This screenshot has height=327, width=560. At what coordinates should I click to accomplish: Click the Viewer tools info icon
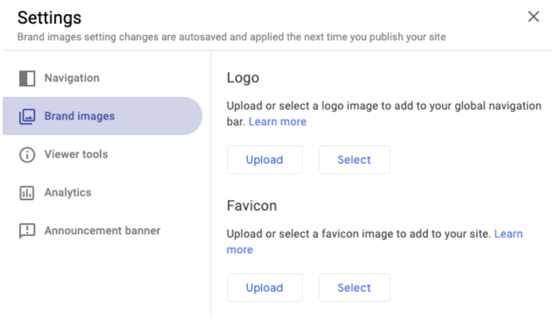tap(27, 154)
